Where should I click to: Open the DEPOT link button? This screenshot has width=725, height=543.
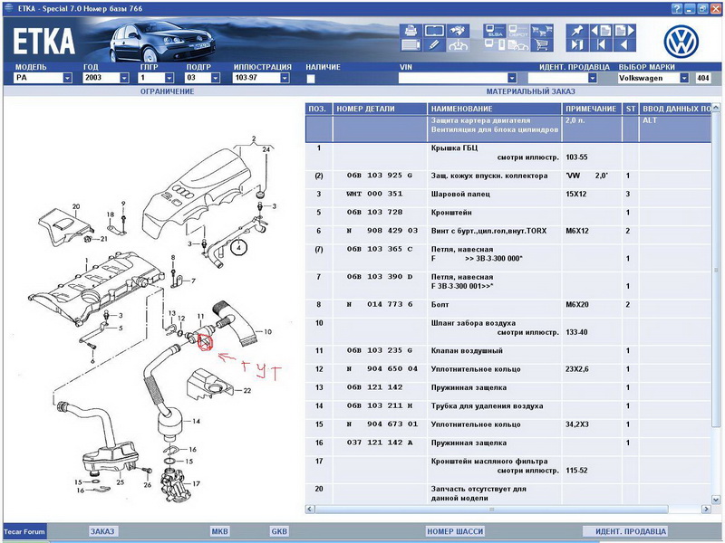click(517, 31)
